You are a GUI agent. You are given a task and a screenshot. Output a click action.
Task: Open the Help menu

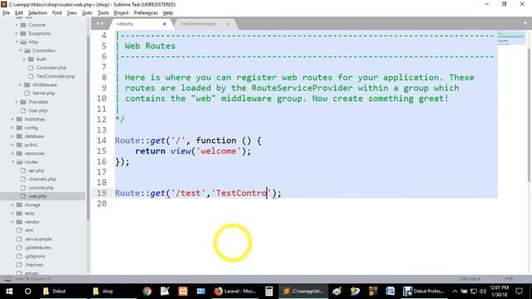(168, 13)
